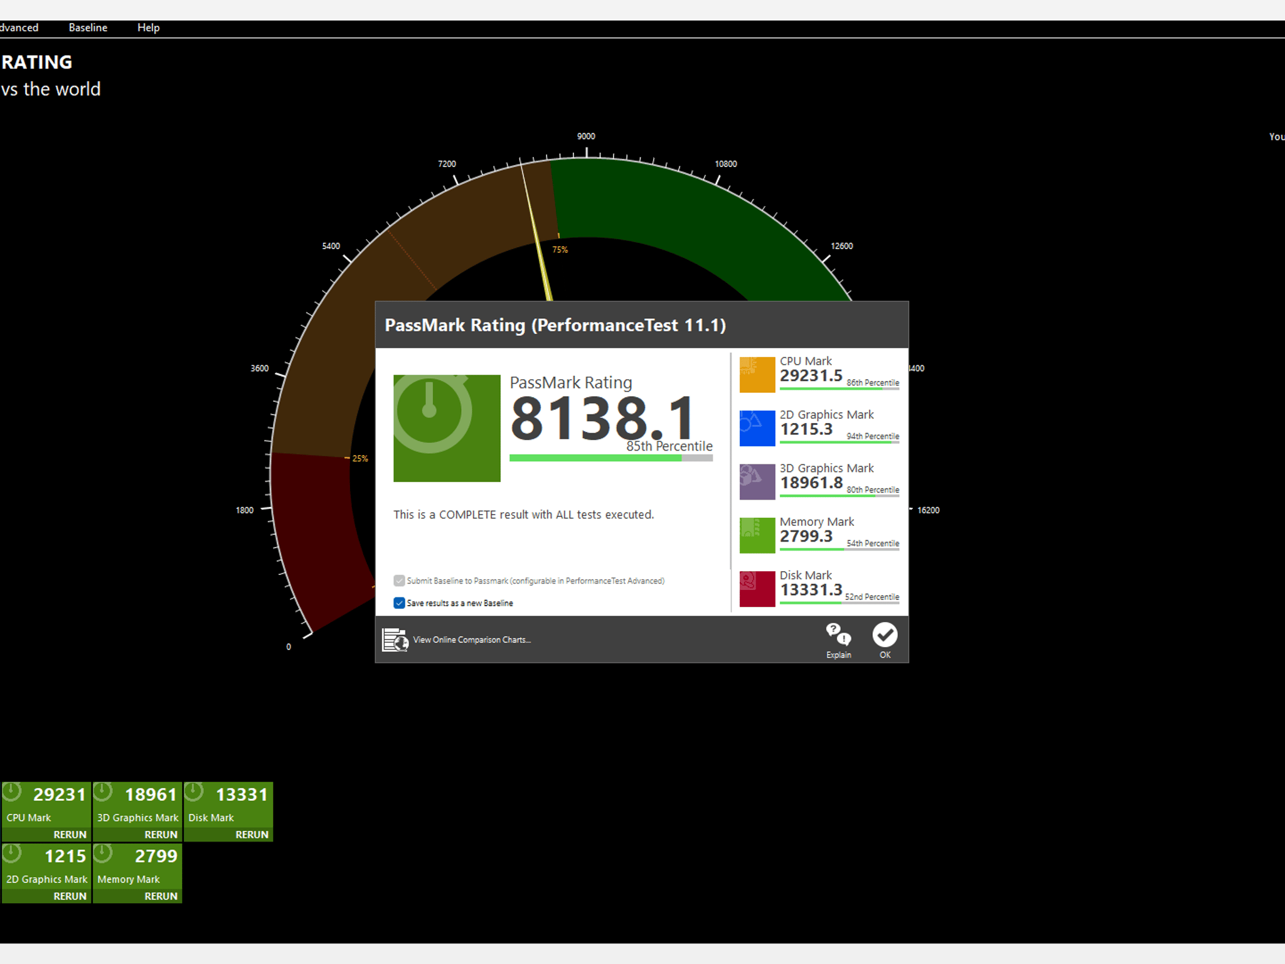
Task: Click View Online Comparison Charts link
Action: 472,640
